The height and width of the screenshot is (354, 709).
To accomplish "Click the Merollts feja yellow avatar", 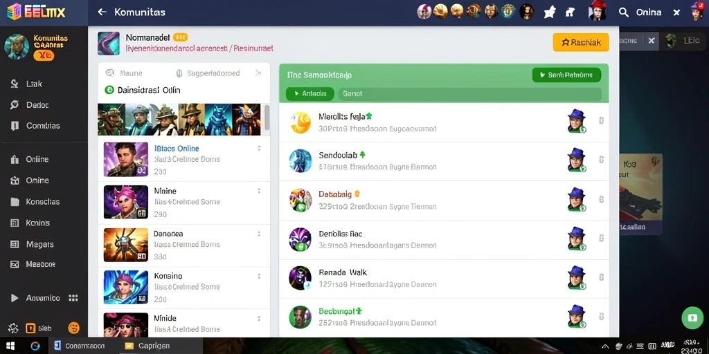I will (x=300, y=122).
